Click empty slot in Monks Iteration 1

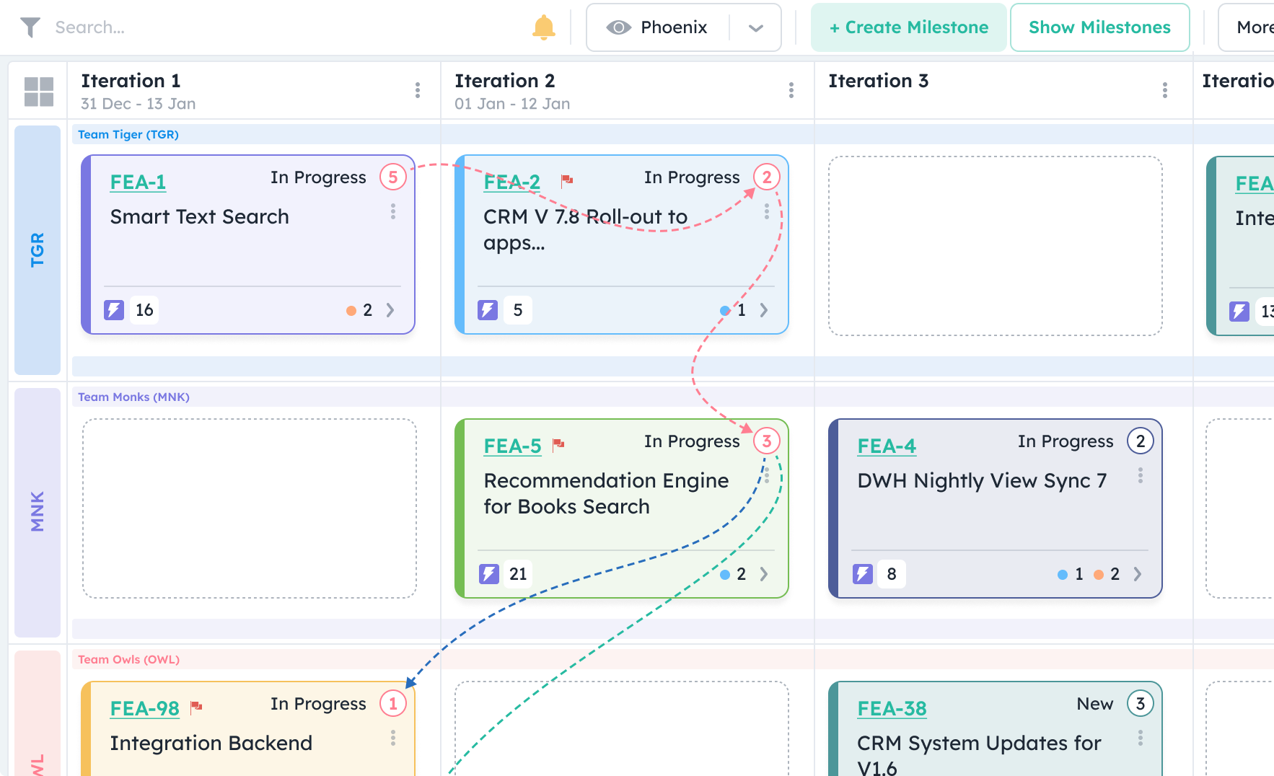250,508
